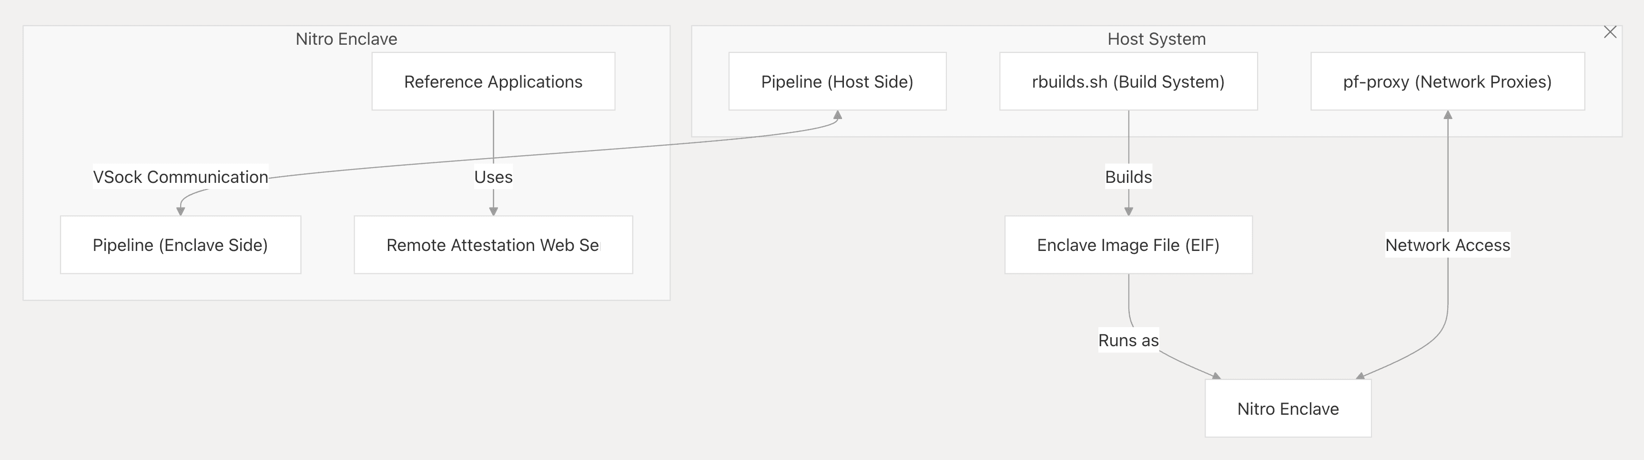
Task: Click the Uses edge label
Action: 493,177
